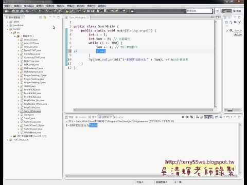The width and height of the screenshot is (247, 185).
Task: Click the Terminate console icon
Action: pyautogui.click(x=183, y=117)
